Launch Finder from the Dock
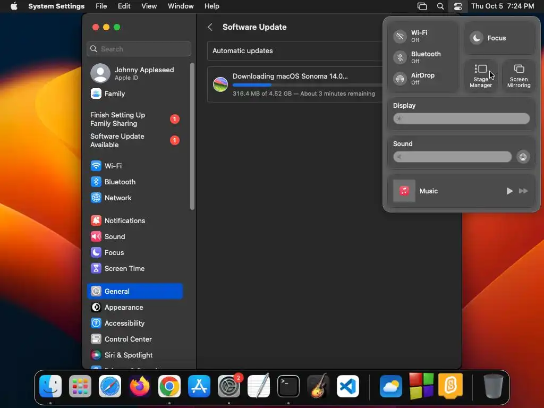544x408 pixels. point(50,386)
